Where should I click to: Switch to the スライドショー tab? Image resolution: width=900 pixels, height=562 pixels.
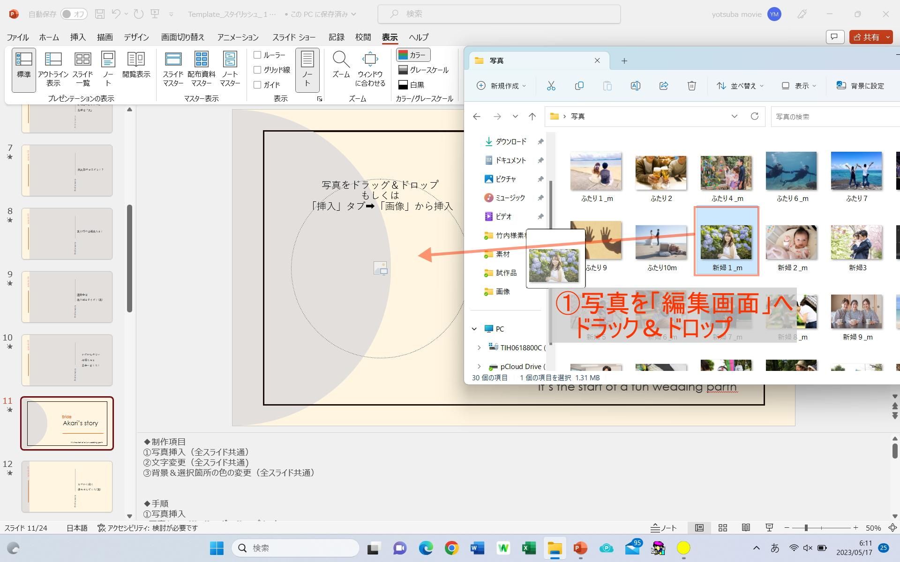click(x=294, y=37)
